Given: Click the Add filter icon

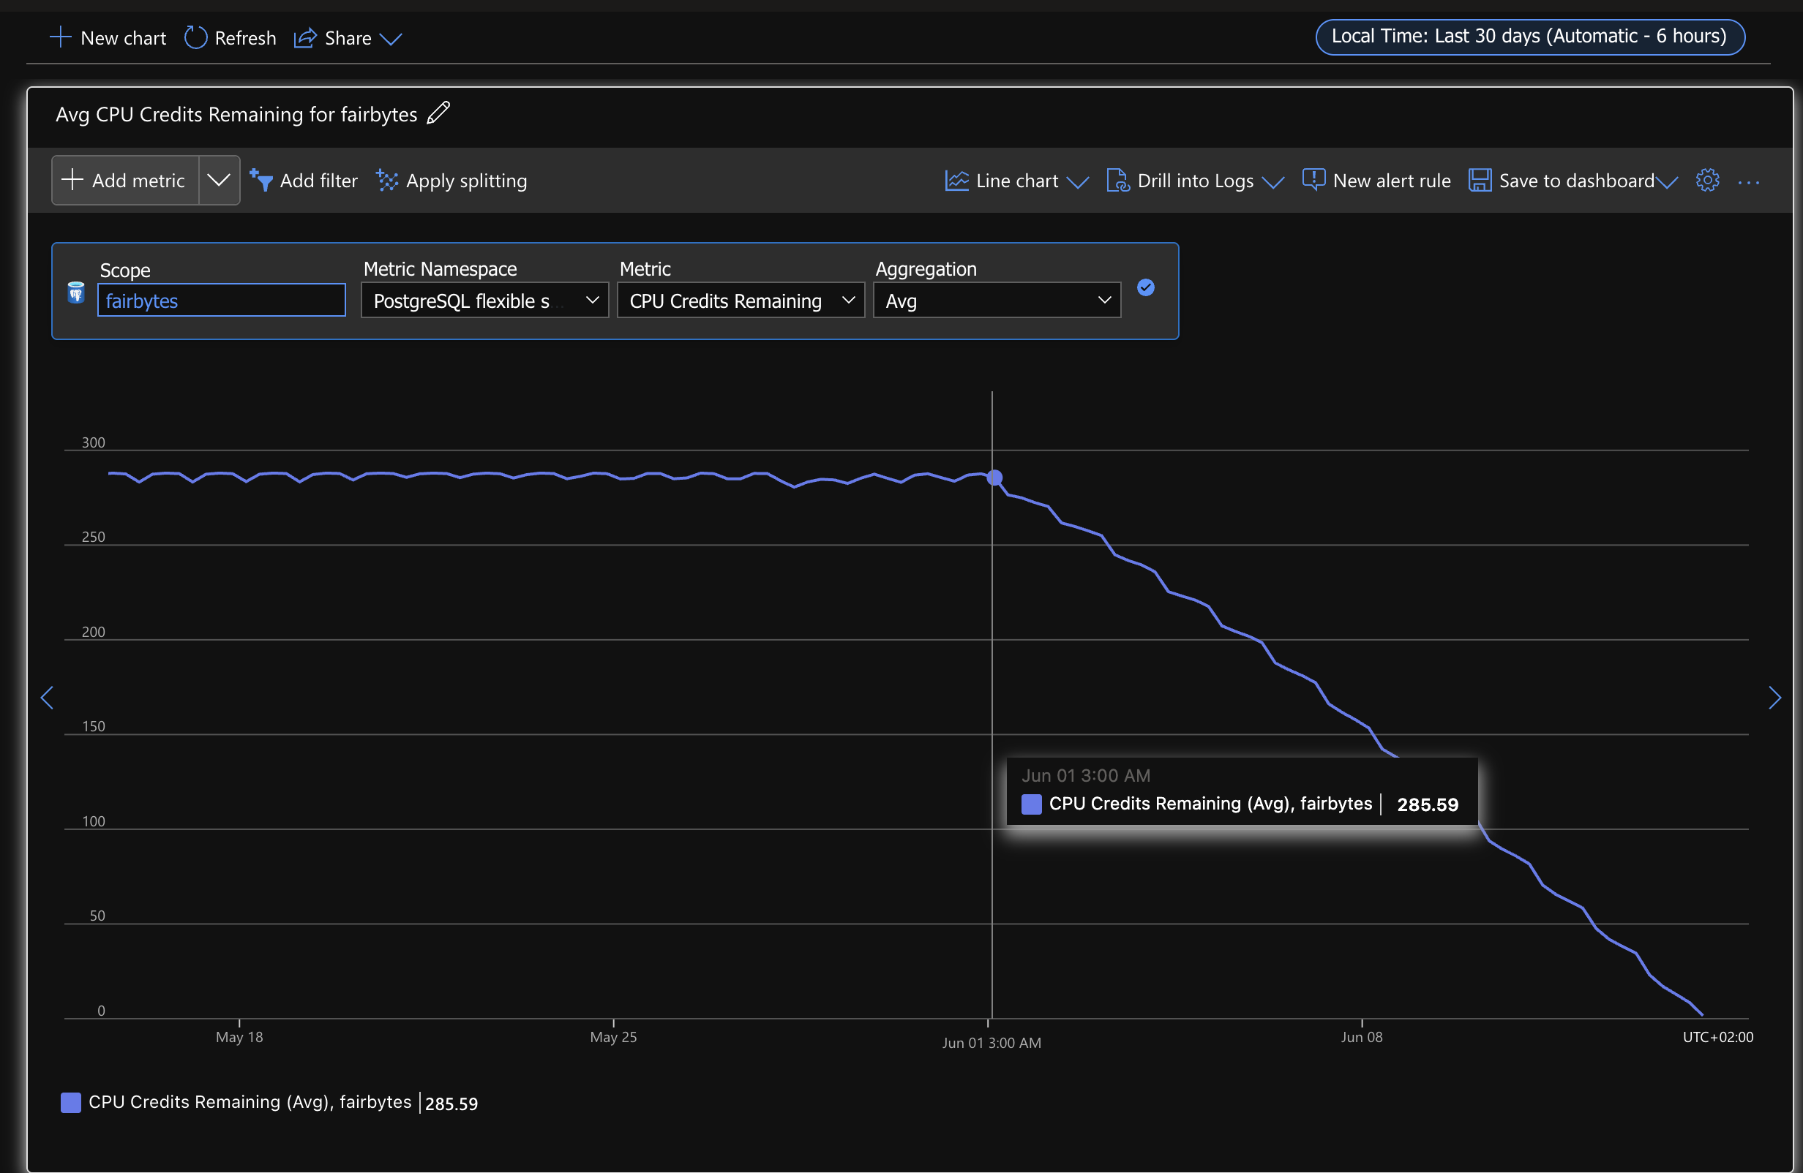Looking at the screenshot, I should click(261, 180).
